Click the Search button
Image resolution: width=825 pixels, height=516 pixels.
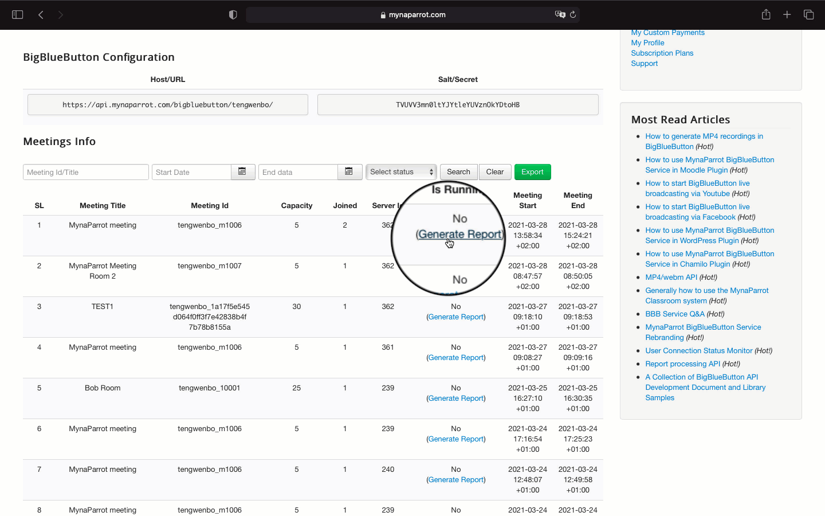[x=458, y=172]
